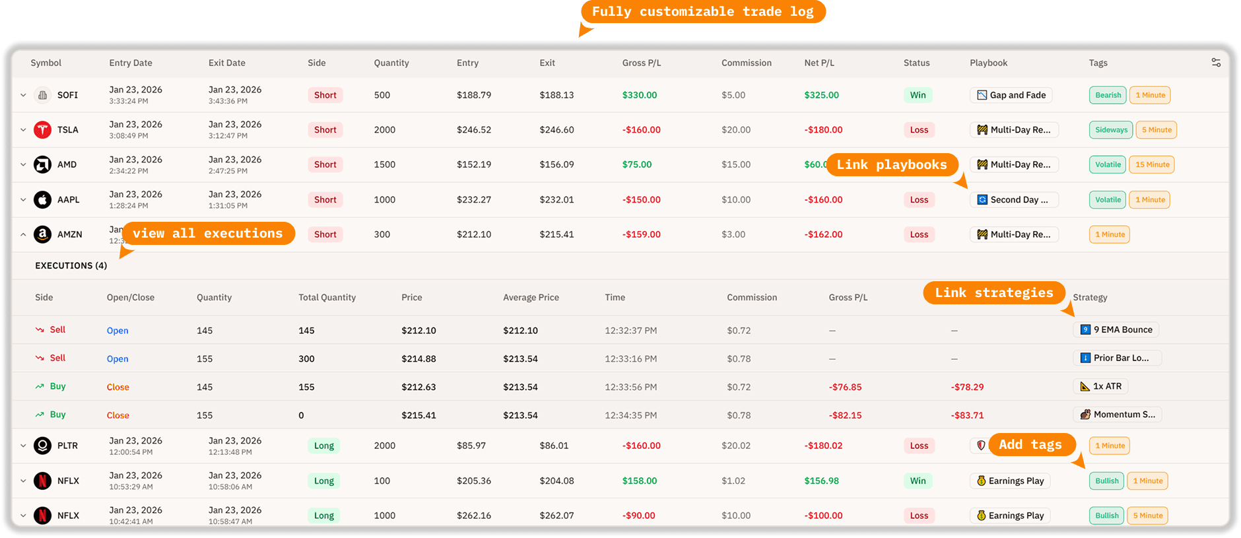This screenshot has width=1241, height=538.
Task: Click Earnings Play icon in $156.98 row
Action: click(981, 481)
